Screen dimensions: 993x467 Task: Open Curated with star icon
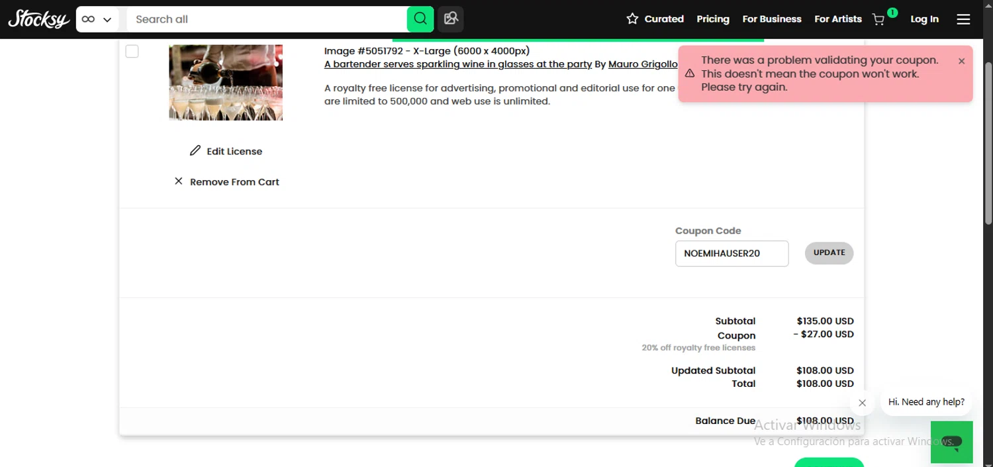[655, 19]
